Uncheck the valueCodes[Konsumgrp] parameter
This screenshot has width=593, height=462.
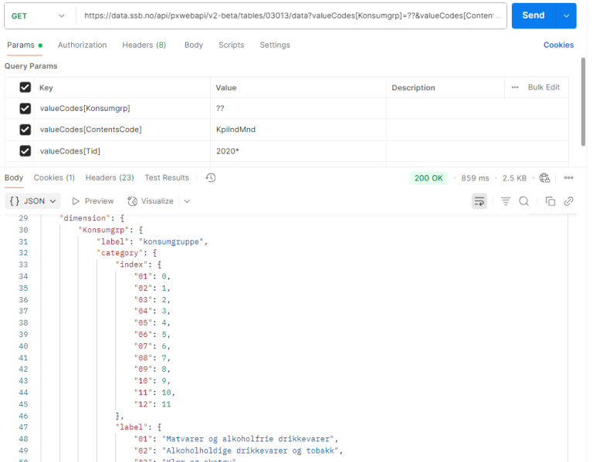25,109
